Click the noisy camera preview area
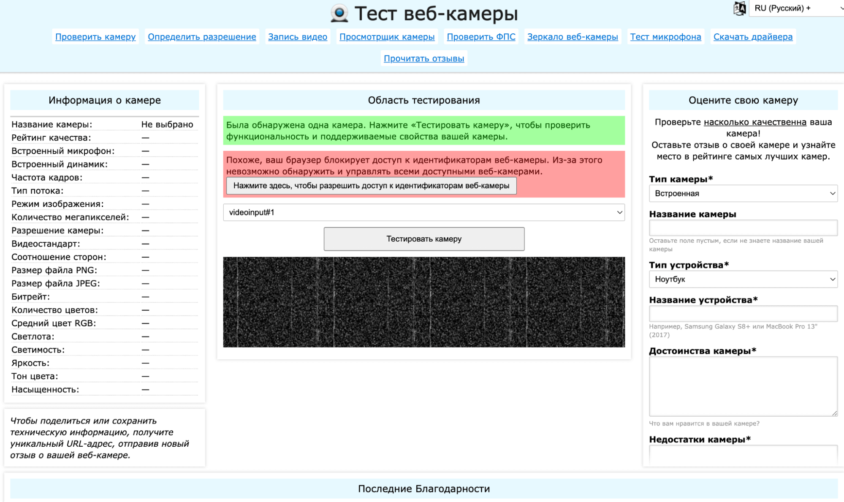Screen dimensions: 844x502 [x=423, y=302]
